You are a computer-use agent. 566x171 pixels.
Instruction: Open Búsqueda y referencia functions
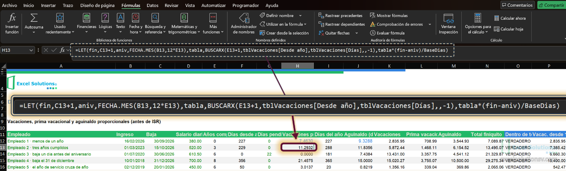(x=155, y=23)
